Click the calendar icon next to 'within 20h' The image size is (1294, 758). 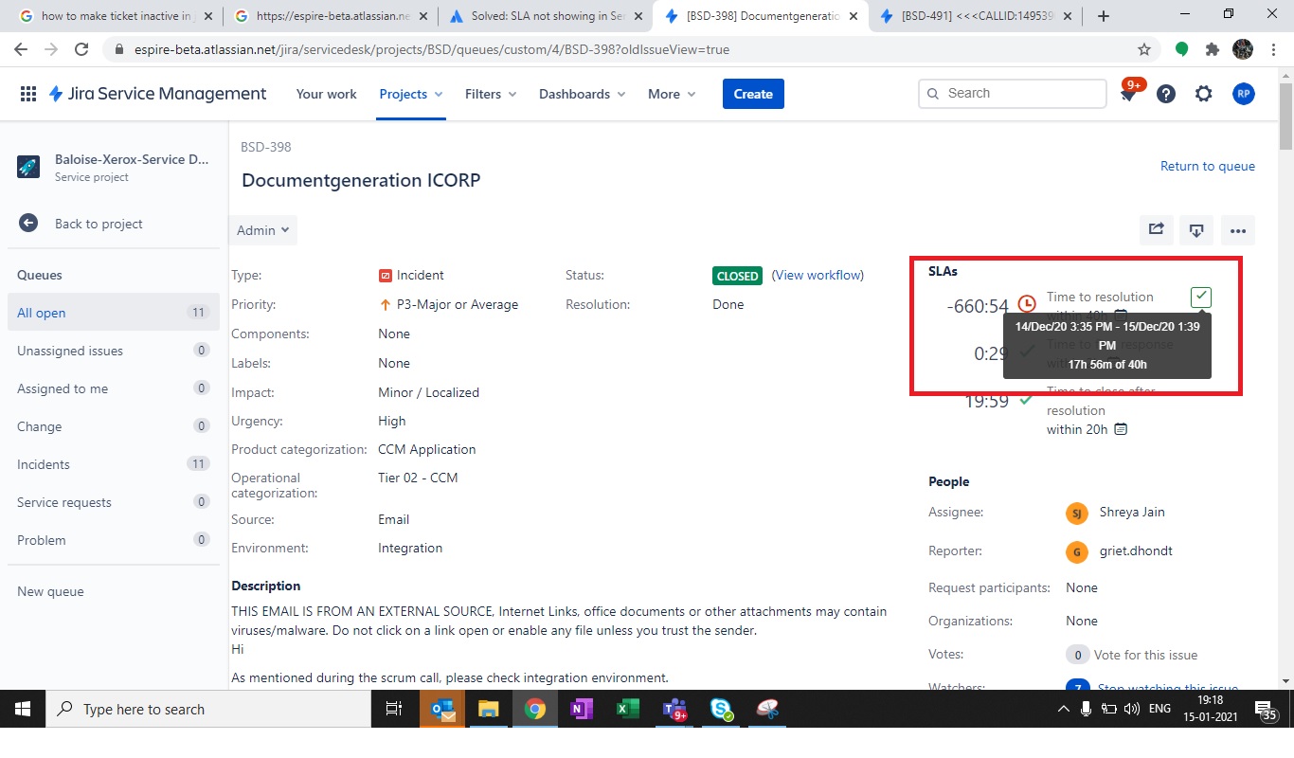[1121, 429]
